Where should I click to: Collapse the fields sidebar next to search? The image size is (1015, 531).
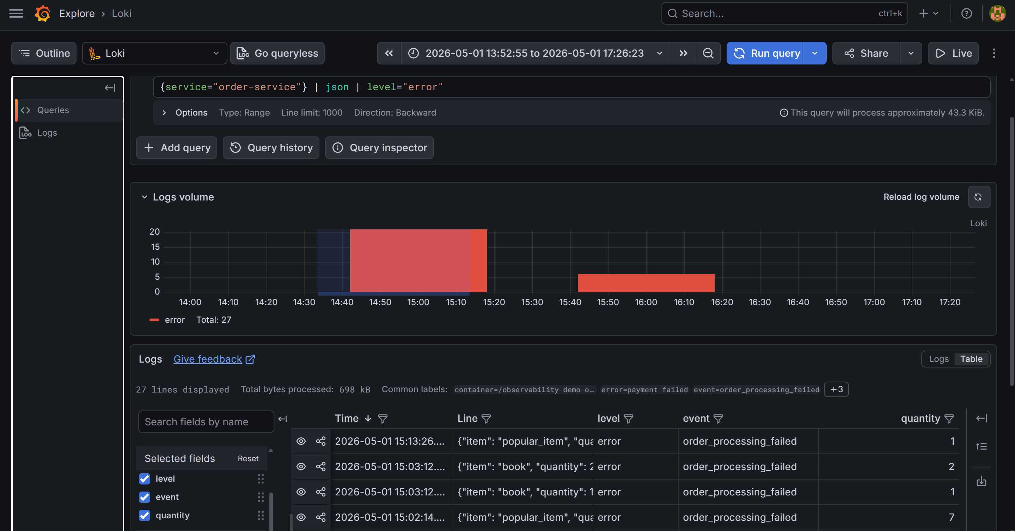[x=282, y=419]
